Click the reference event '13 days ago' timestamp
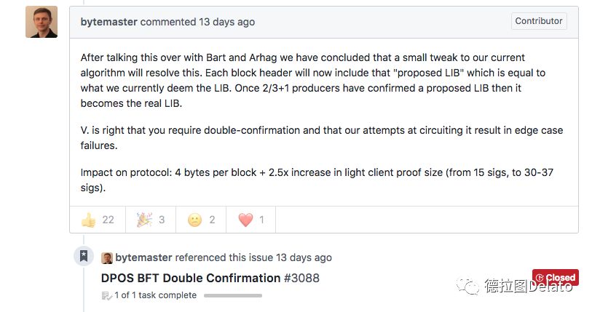 (304, 257)
